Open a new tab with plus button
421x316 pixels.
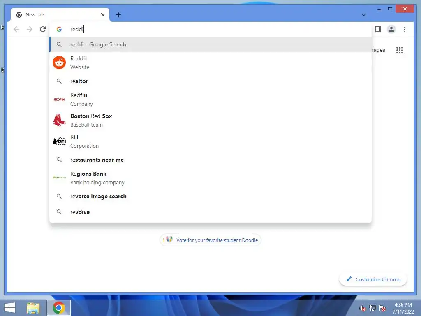(118, 15)
